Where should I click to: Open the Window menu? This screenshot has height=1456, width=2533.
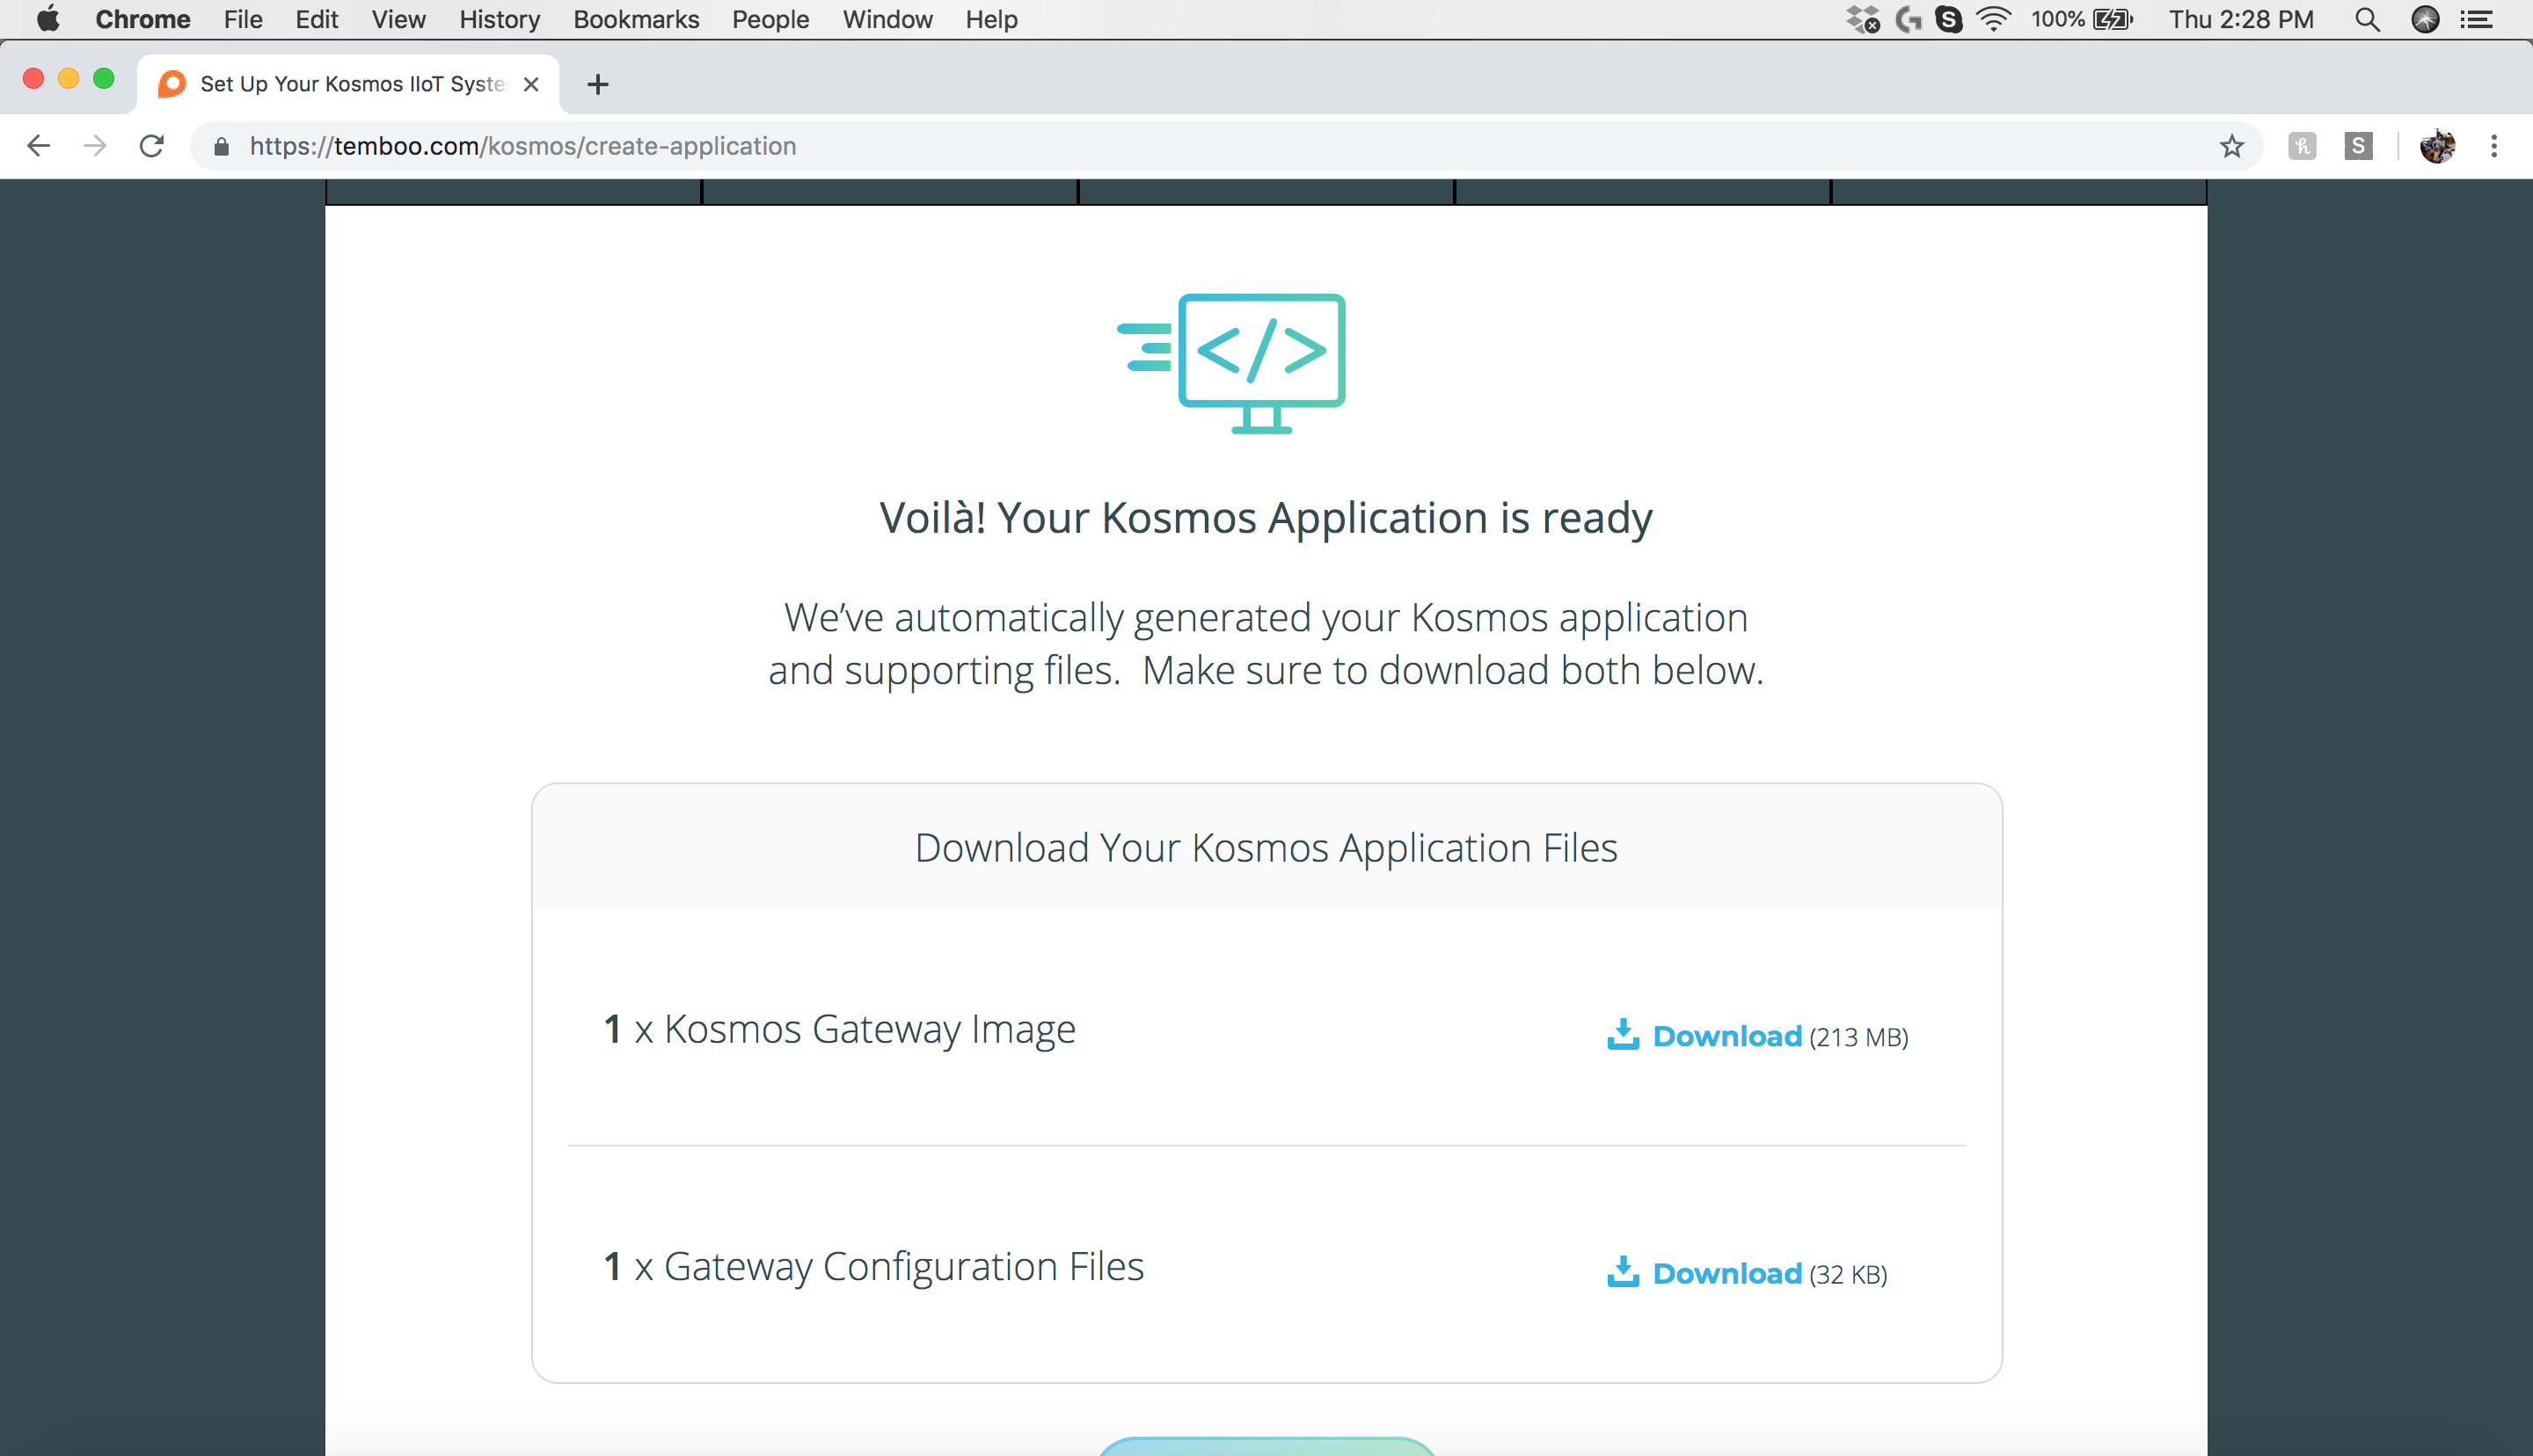pyautogui.click(x=887, y=19)
